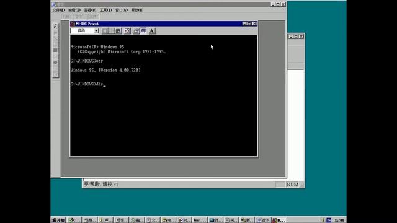
Task: Click the Font 'A' icon in MS-DOS toolbar
Action: coord(151,31)
